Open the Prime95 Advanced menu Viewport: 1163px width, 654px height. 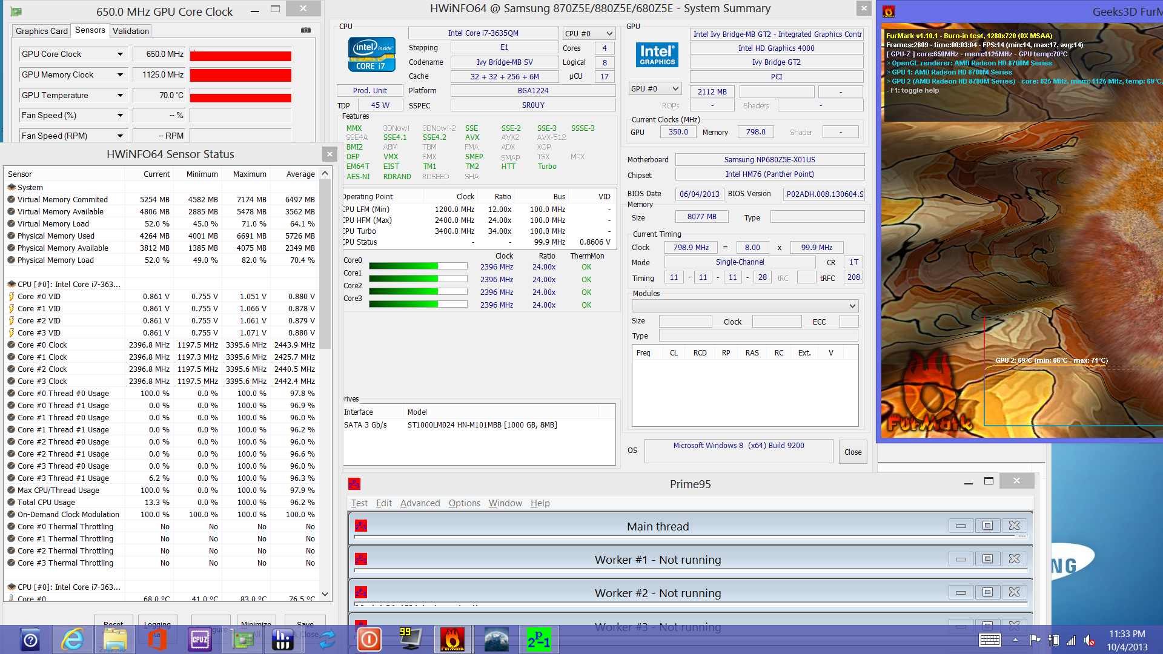pyautogui.click(x=420, y=503)
